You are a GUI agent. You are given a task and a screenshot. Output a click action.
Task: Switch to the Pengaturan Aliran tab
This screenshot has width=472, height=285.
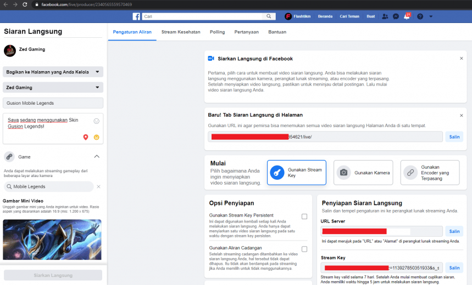(132, 32)
